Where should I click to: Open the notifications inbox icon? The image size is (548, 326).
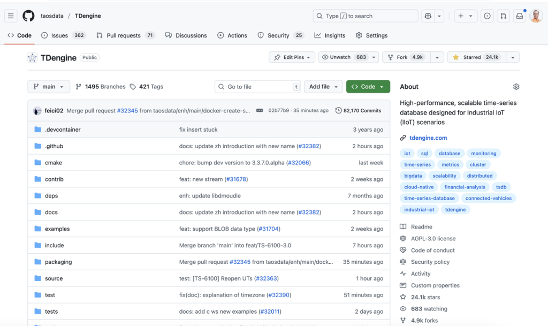coord(519,16)
